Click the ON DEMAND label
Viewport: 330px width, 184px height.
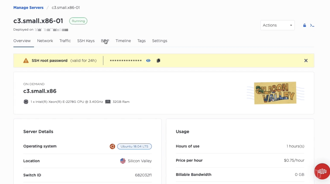[34, 84]
